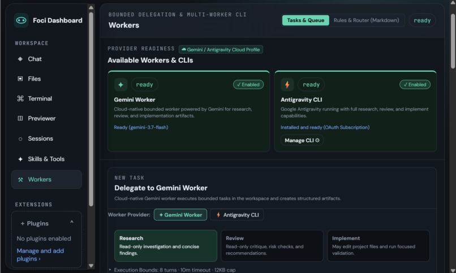
Task: Open the Manage CLI button
Action: pyautogui.click(x=302, y=140)
